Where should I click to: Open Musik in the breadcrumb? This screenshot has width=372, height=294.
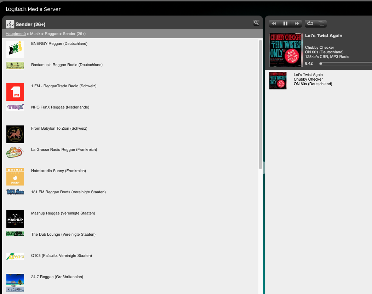click(x=35, y=34)
